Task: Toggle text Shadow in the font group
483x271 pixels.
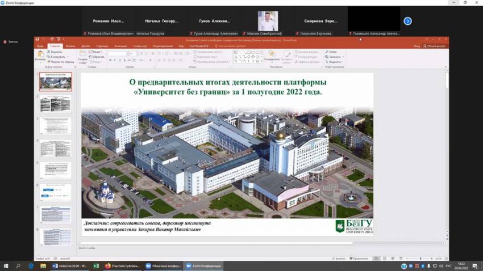Action: click(x=124, y=60)
